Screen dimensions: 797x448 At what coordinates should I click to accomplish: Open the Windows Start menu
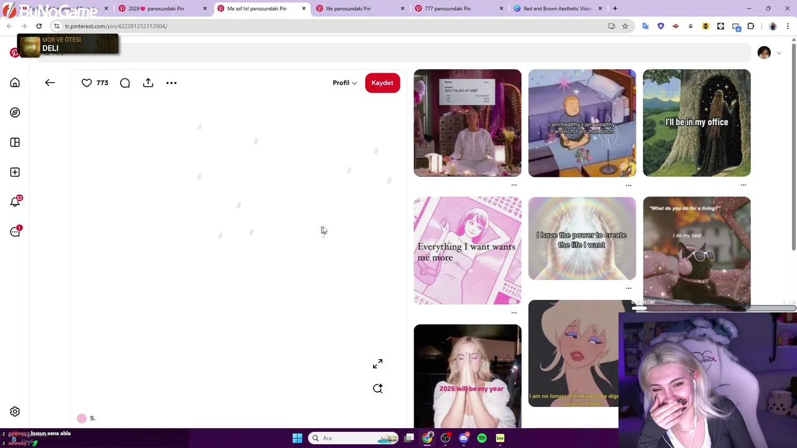(297, 438)
